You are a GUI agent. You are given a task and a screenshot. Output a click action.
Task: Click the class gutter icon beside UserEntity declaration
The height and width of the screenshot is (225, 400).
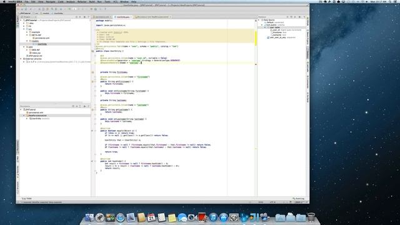tap(93, 51)
